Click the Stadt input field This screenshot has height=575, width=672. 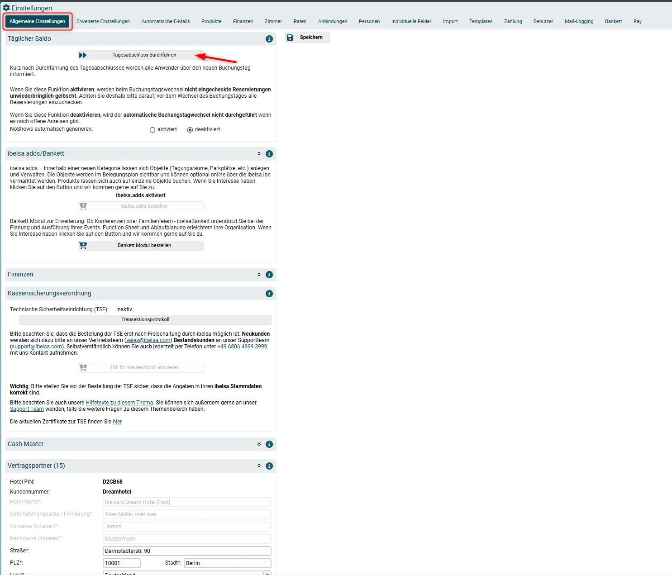(x=228, y=563)
